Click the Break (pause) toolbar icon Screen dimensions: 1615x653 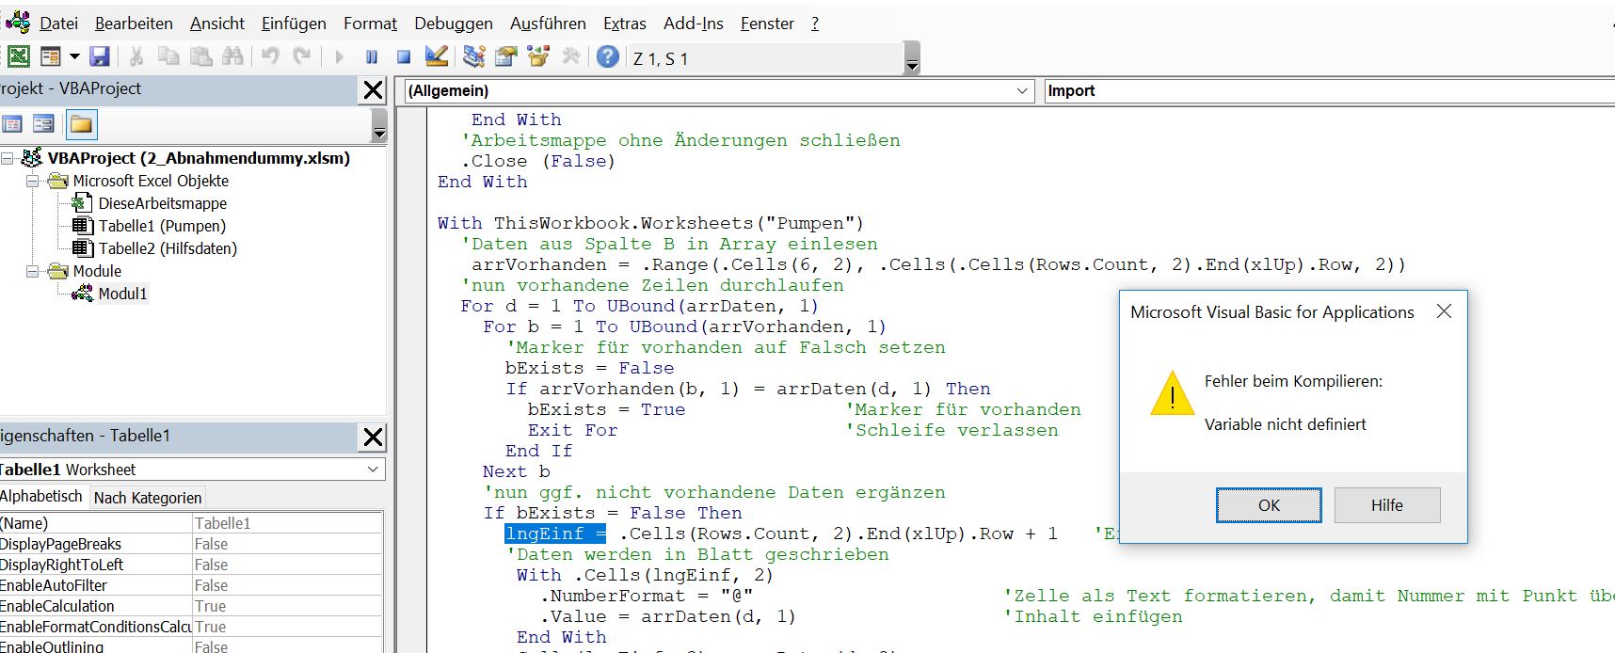coord(372,57)
